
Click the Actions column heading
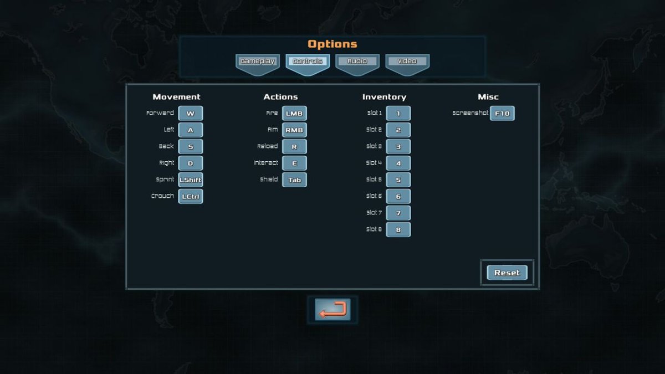tap(280, 97)
